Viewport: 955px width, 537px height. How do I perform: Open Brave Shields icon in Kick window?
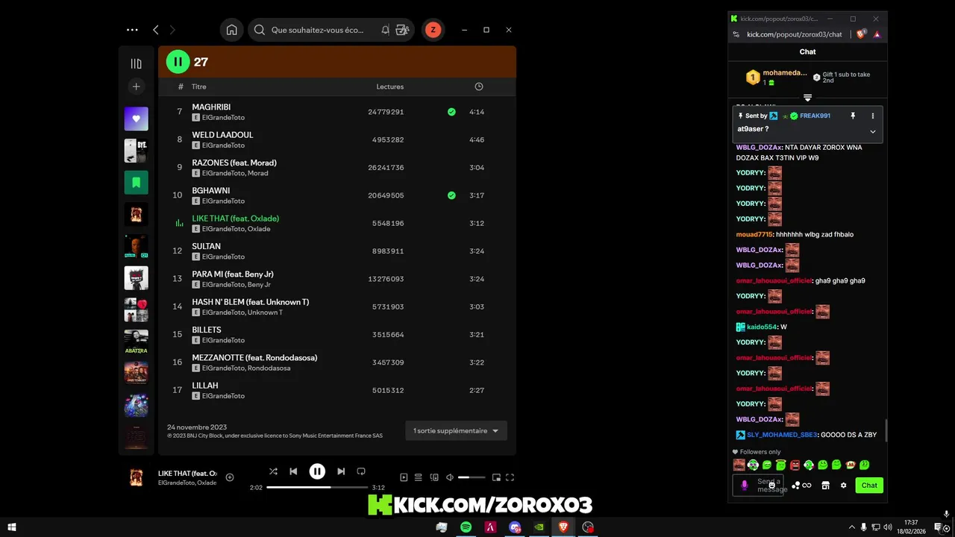pos(860,34)
